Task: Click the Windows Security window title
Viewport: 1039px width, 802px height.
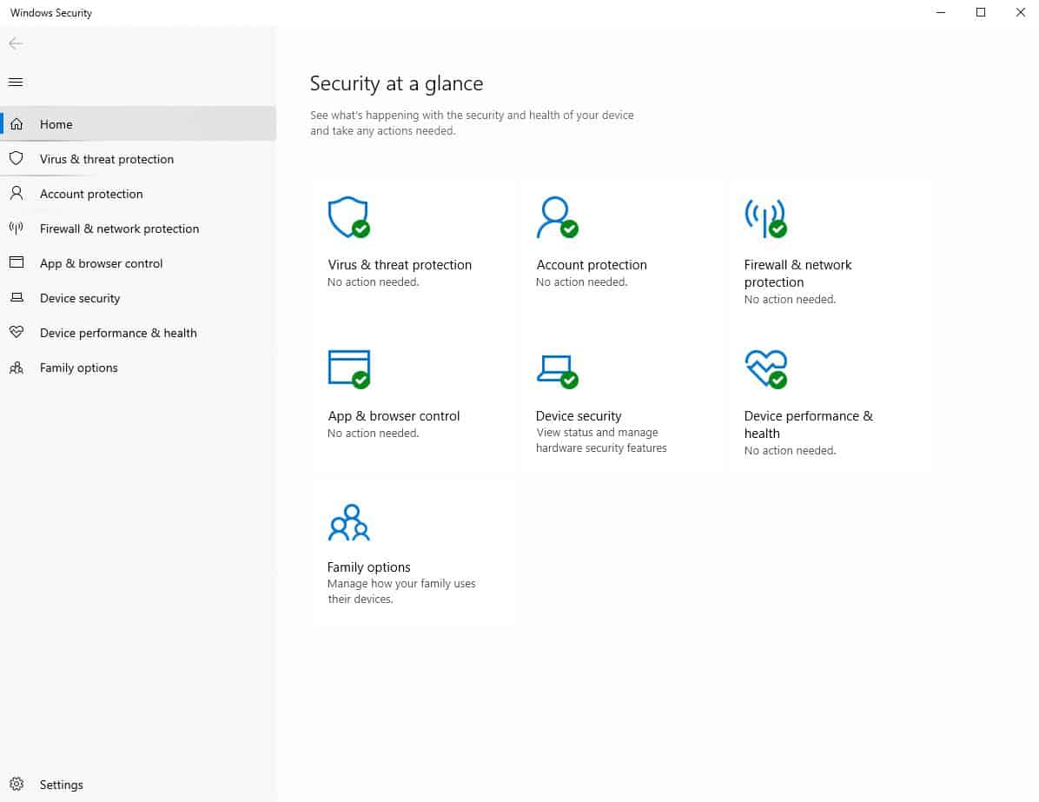Action: pos(51,12)
